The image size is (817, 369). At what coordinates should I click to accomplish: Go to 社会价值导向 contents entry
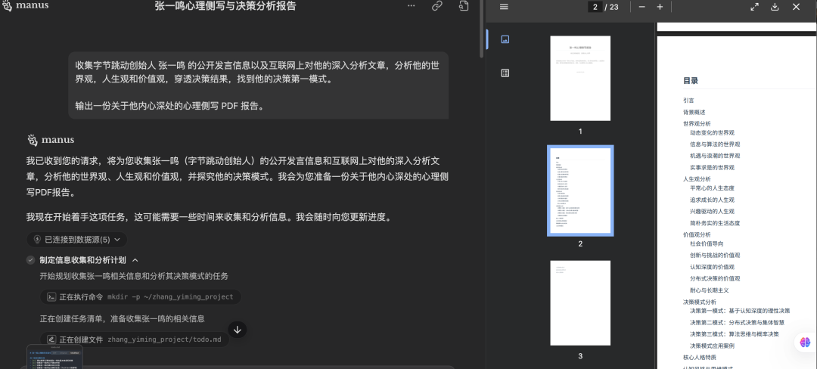[707, 243]
